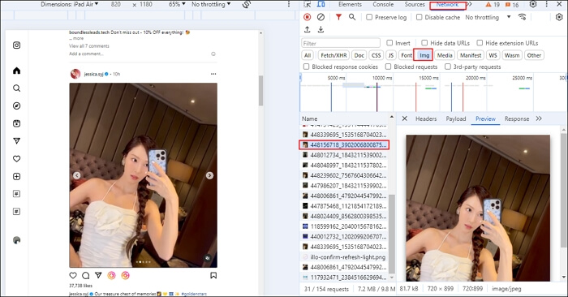Click View all 7 comments link

89,46
